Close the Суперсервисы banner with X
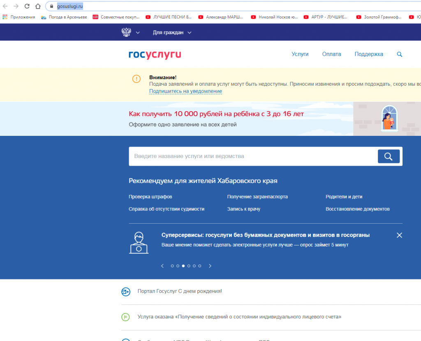 click(x=400, y=235)
